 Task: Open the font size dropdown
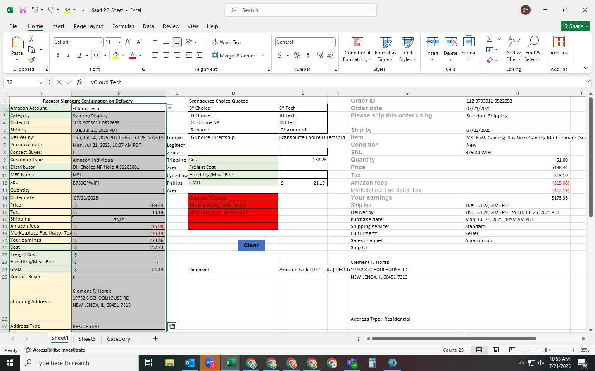coord(119,42)
